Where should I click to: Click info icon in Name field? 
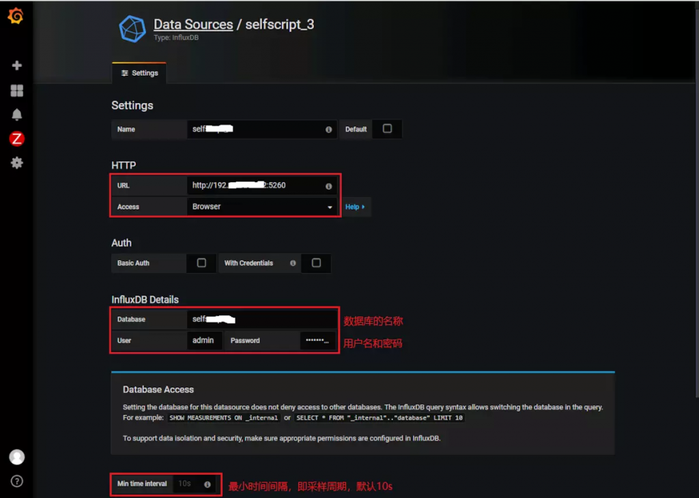pyautogui.click(x=328, y=130)
